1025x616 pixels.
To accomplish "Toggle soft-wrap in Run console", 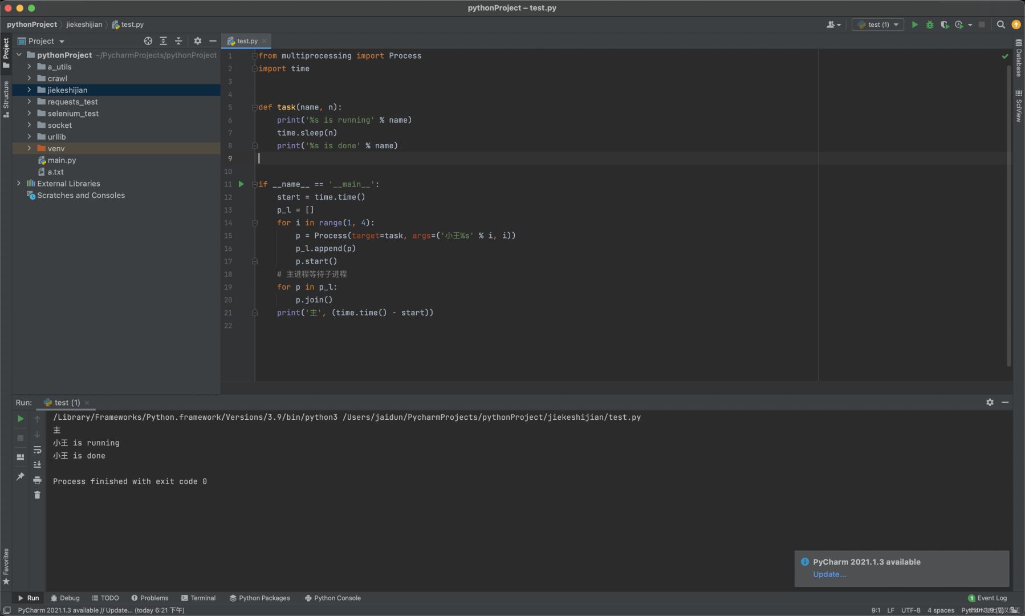I will [x=37, y=450].
